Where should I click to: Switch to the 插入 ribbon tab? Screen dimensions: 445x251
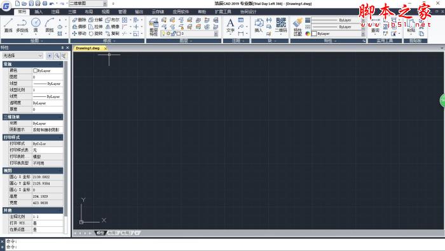click(39, 11)
